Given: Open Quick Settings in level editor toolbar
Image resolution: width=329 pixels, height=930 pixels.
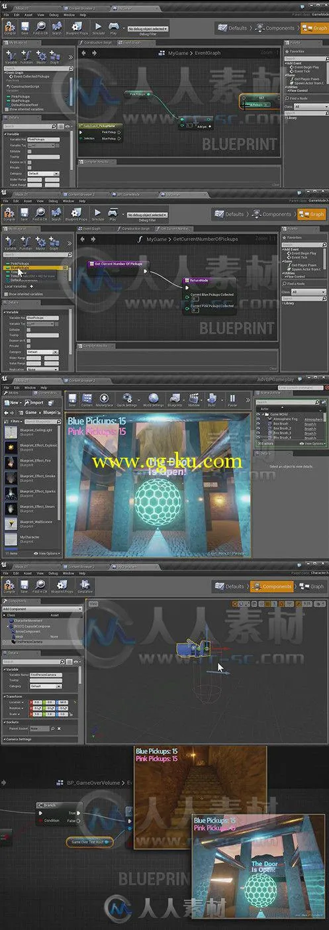Looking at the screenshot, I should [126, 401].
